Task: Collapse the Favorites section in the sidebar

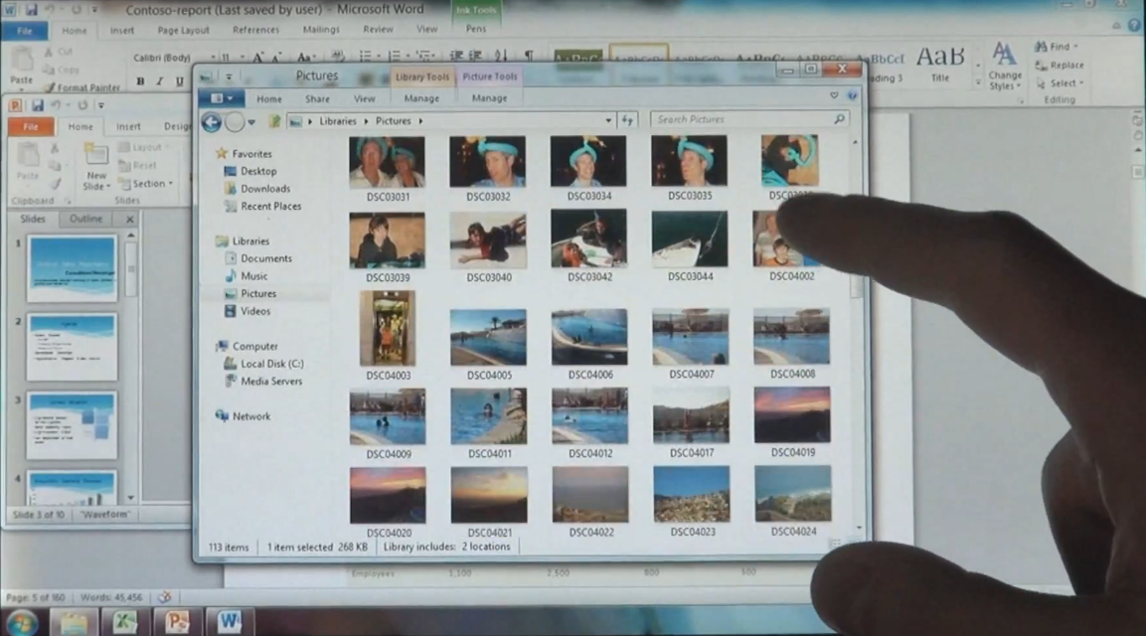Action: pos(221,153)
